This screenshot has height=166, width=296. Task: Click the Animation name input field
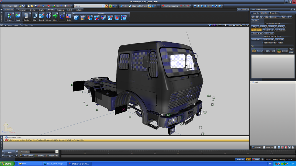43,152
